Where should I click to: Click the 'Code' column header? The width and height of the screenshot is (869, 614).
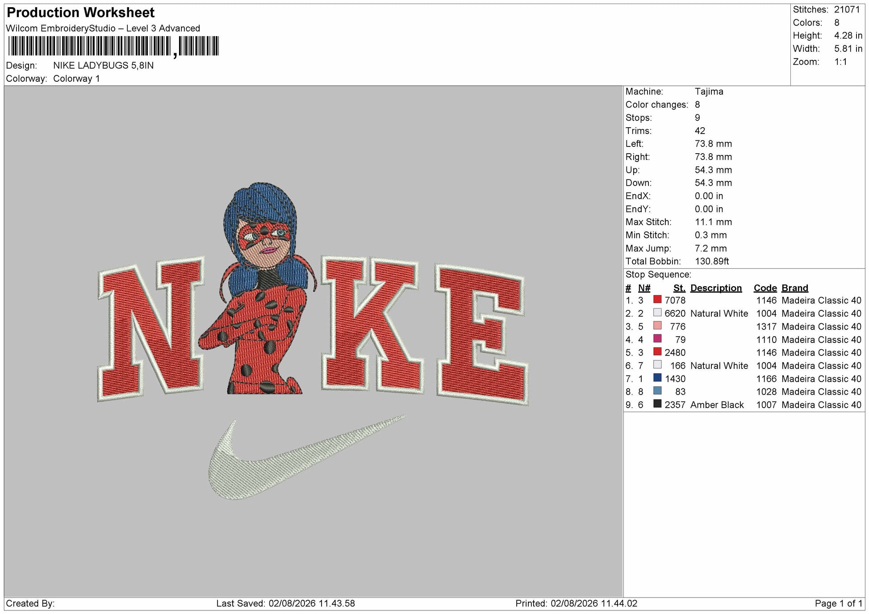[765, 288]
